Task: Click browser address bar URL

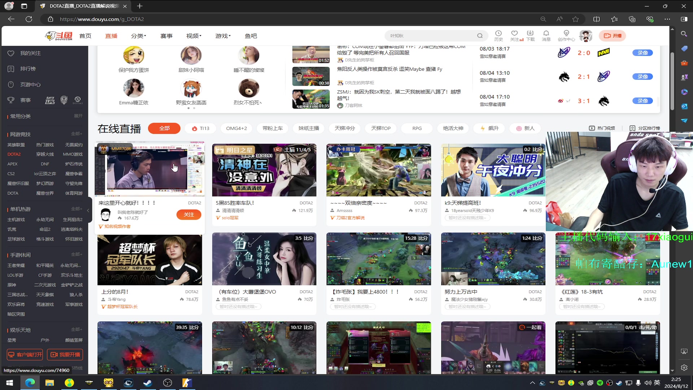Action: click(x=102, y=19)
